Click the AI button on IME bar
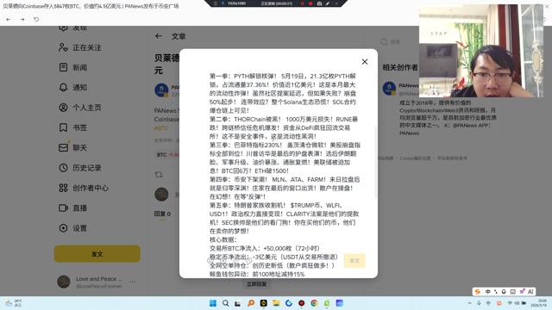Image resolution: width=552 pixels, height=310 pixels. click(x=530, y=291)
